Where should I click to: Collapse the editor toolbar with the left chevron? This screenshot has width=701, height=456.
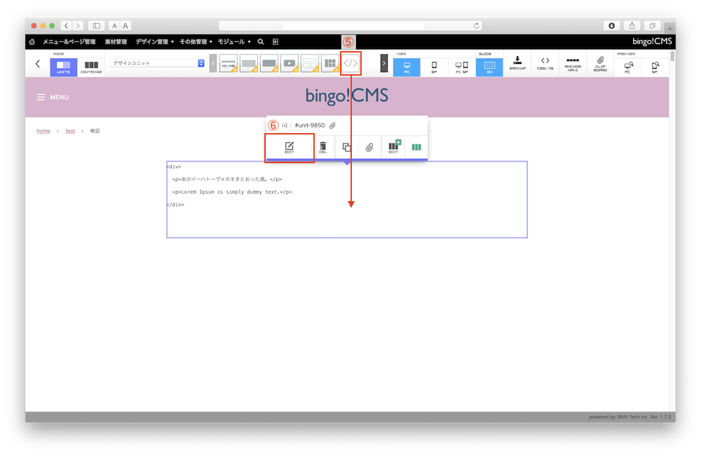38,64
